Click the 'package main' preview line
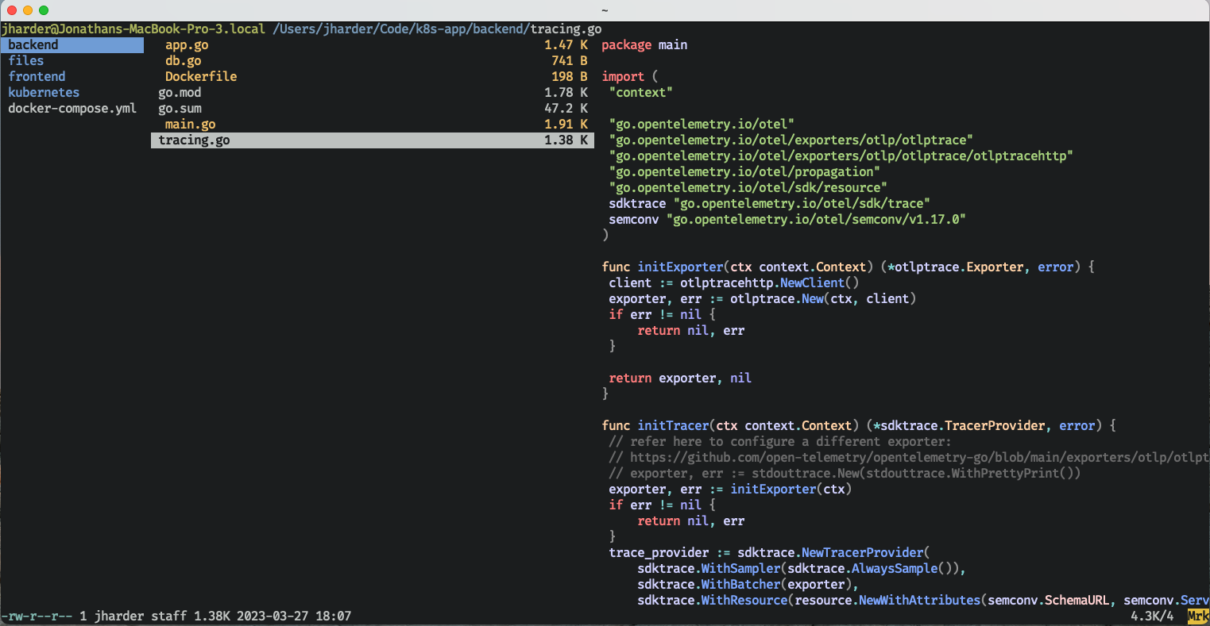Image resolution: width=1210 pixels, height=626 pixels. [x=644, y=45]
